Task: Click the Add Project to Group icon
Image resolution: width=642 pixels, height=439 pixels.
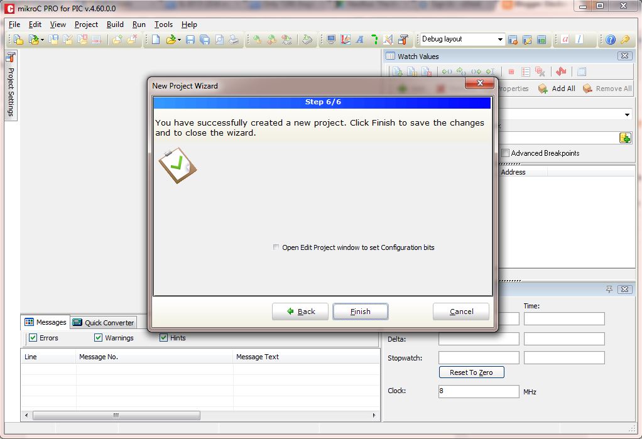Action: [117, 40]
